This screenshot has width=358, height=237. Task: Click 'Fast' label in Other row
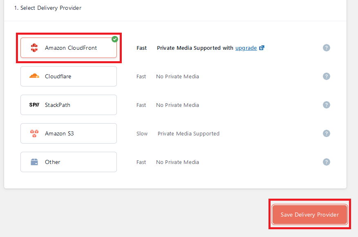pos(141,162)
